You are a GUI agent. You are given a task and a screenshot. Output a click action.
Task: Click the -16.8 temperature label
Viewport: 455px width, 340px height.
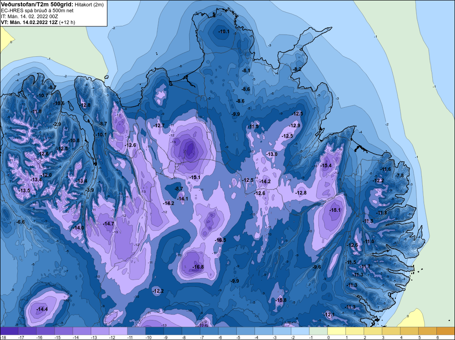(198, 267)
